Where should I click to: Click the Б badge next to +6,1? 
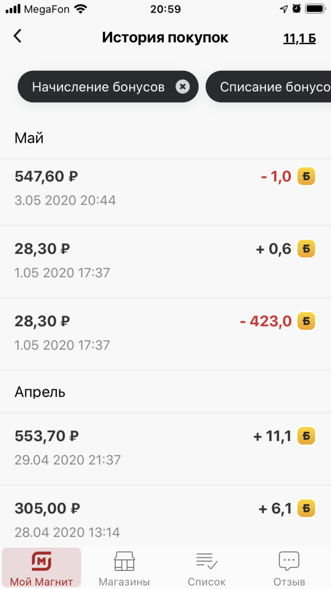coord(306,509)
